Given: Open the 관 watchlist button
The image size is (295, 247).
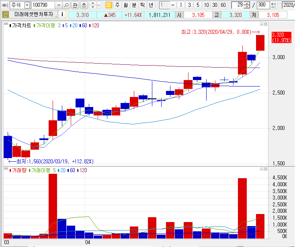Looking at the screenshot, I should pyautogui.click(x=75, y=5).
